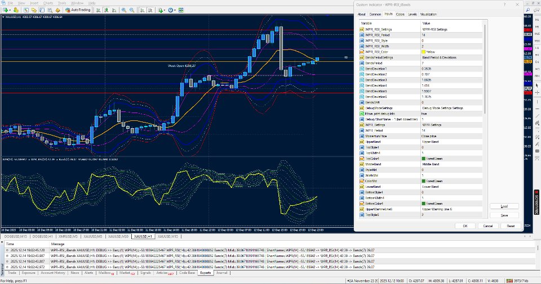Image resolution: width=541 pixels, height=284 pixels.
Task: Click the Zoom In magnifier icon
Action: pyautogui.click(x=123, y=10)
